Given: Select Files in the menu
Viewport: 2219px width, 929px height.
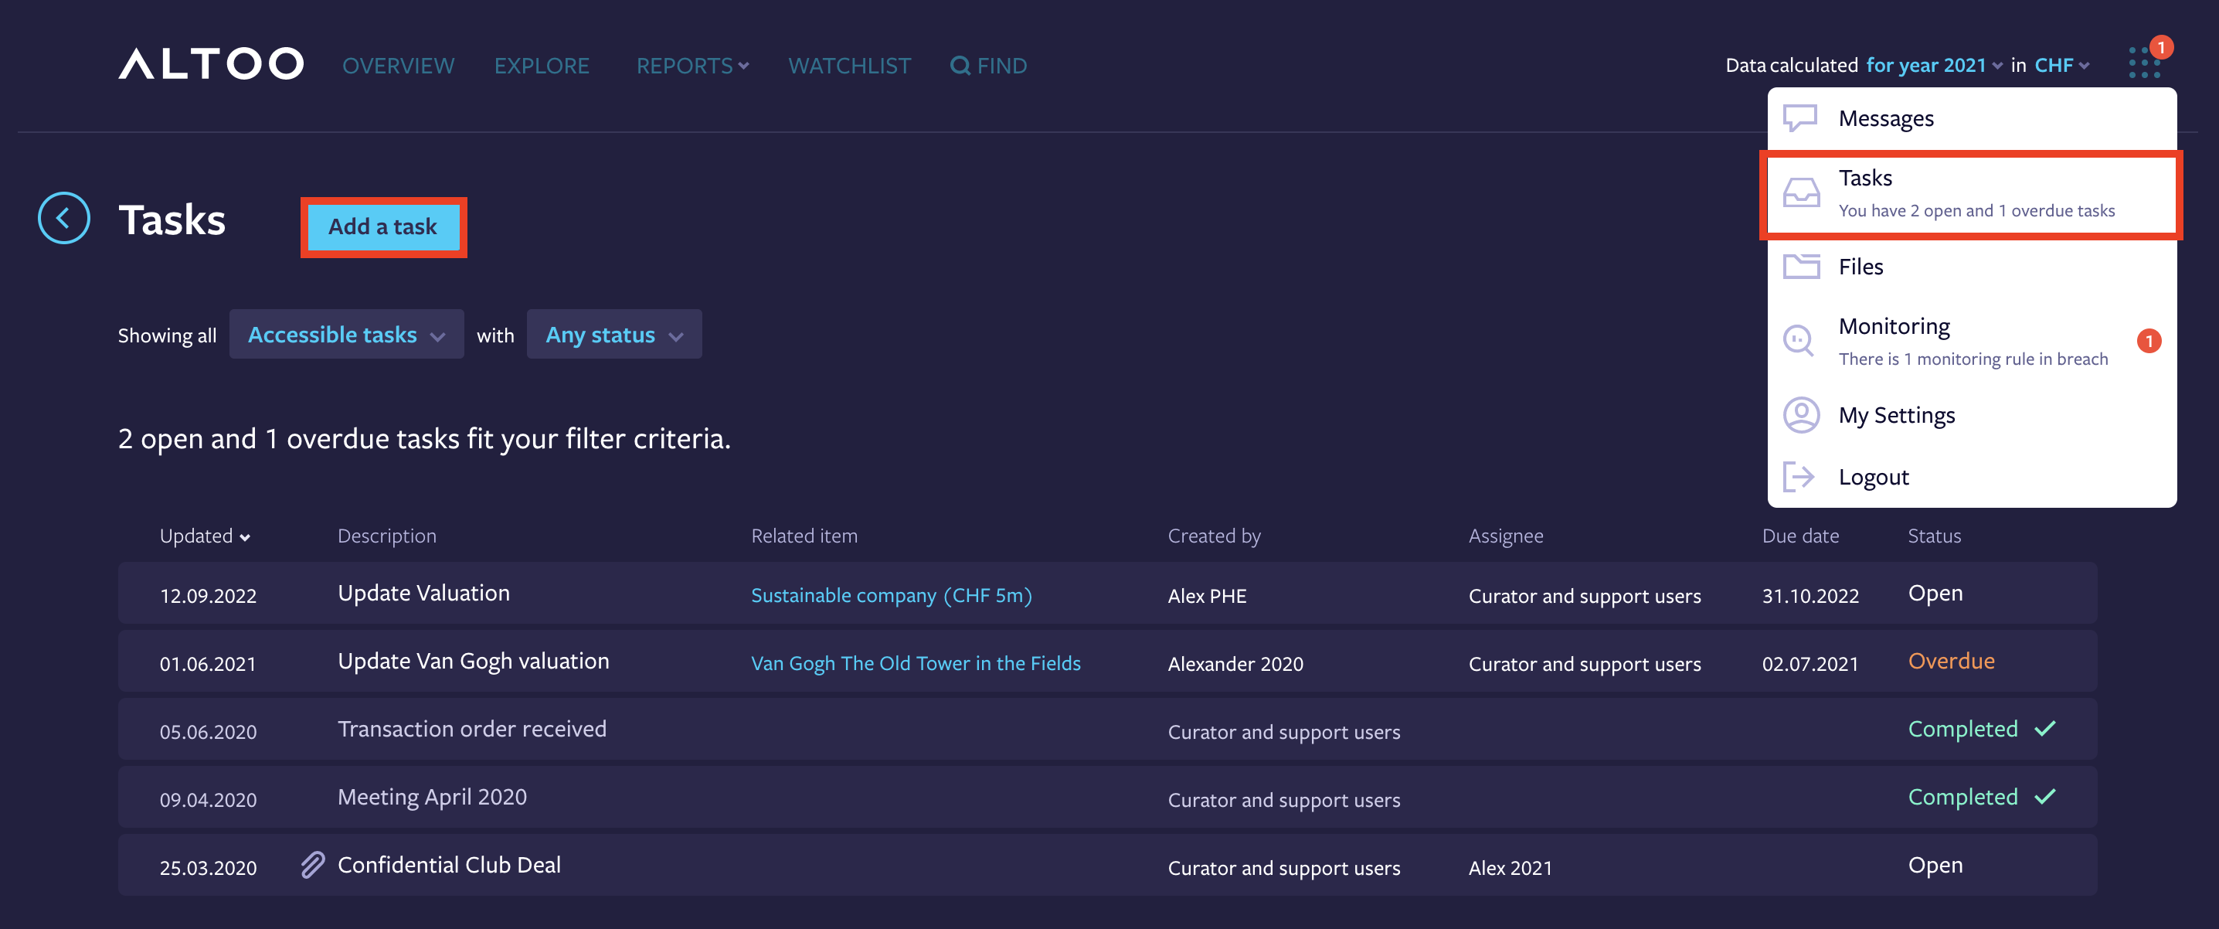Looking at the screenshot, I should coord(1972,267).
